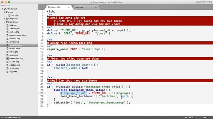Open search.php from the sidebar
Screen dimensions: 213x119
[x=14, y=62]
